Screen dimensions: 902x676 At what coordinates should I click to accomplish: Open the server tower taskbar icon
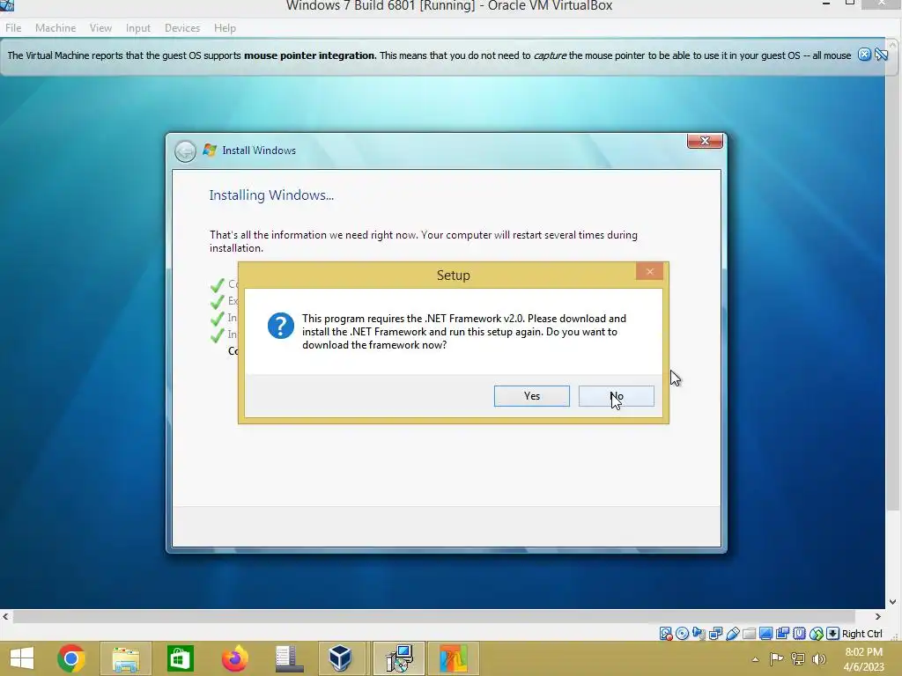[289, 658]
